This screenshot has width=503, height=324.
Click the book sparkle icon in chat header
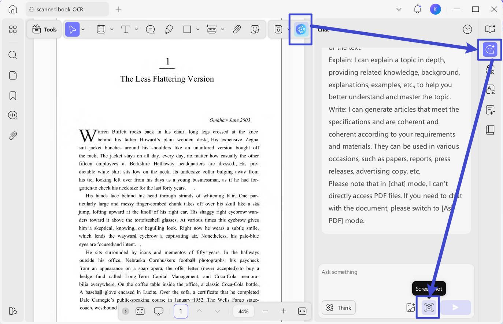click(490, 29)
